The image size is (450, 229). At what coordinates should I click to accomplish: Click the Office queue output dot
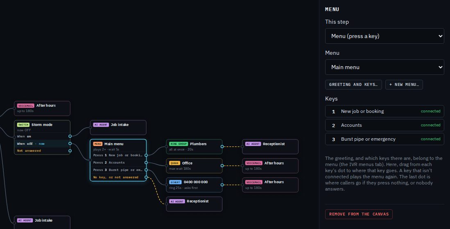[222, 166]
